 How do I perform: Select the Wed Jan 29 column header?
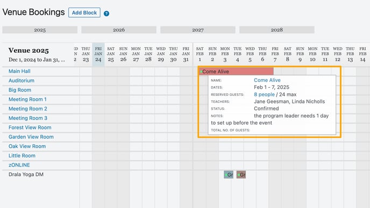pyautogui.click(x=161, y=54)
